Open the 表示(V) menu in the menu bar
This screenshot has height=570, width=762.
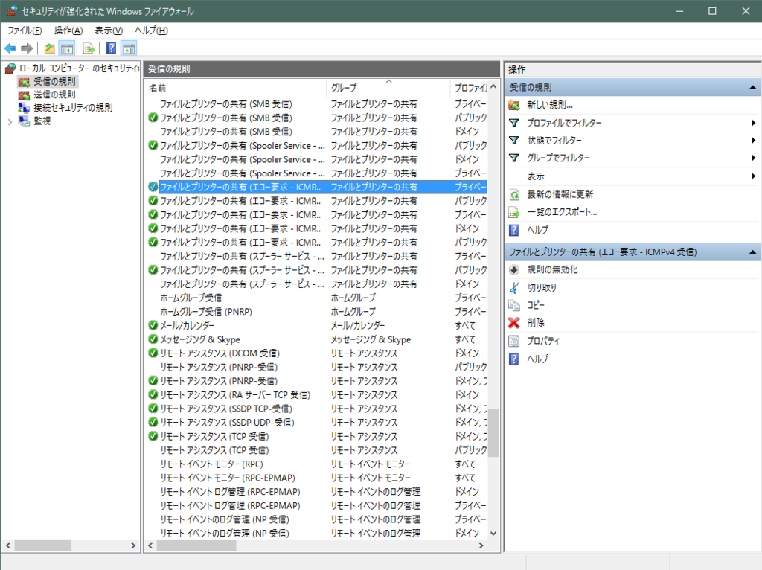tap(109, 31)
